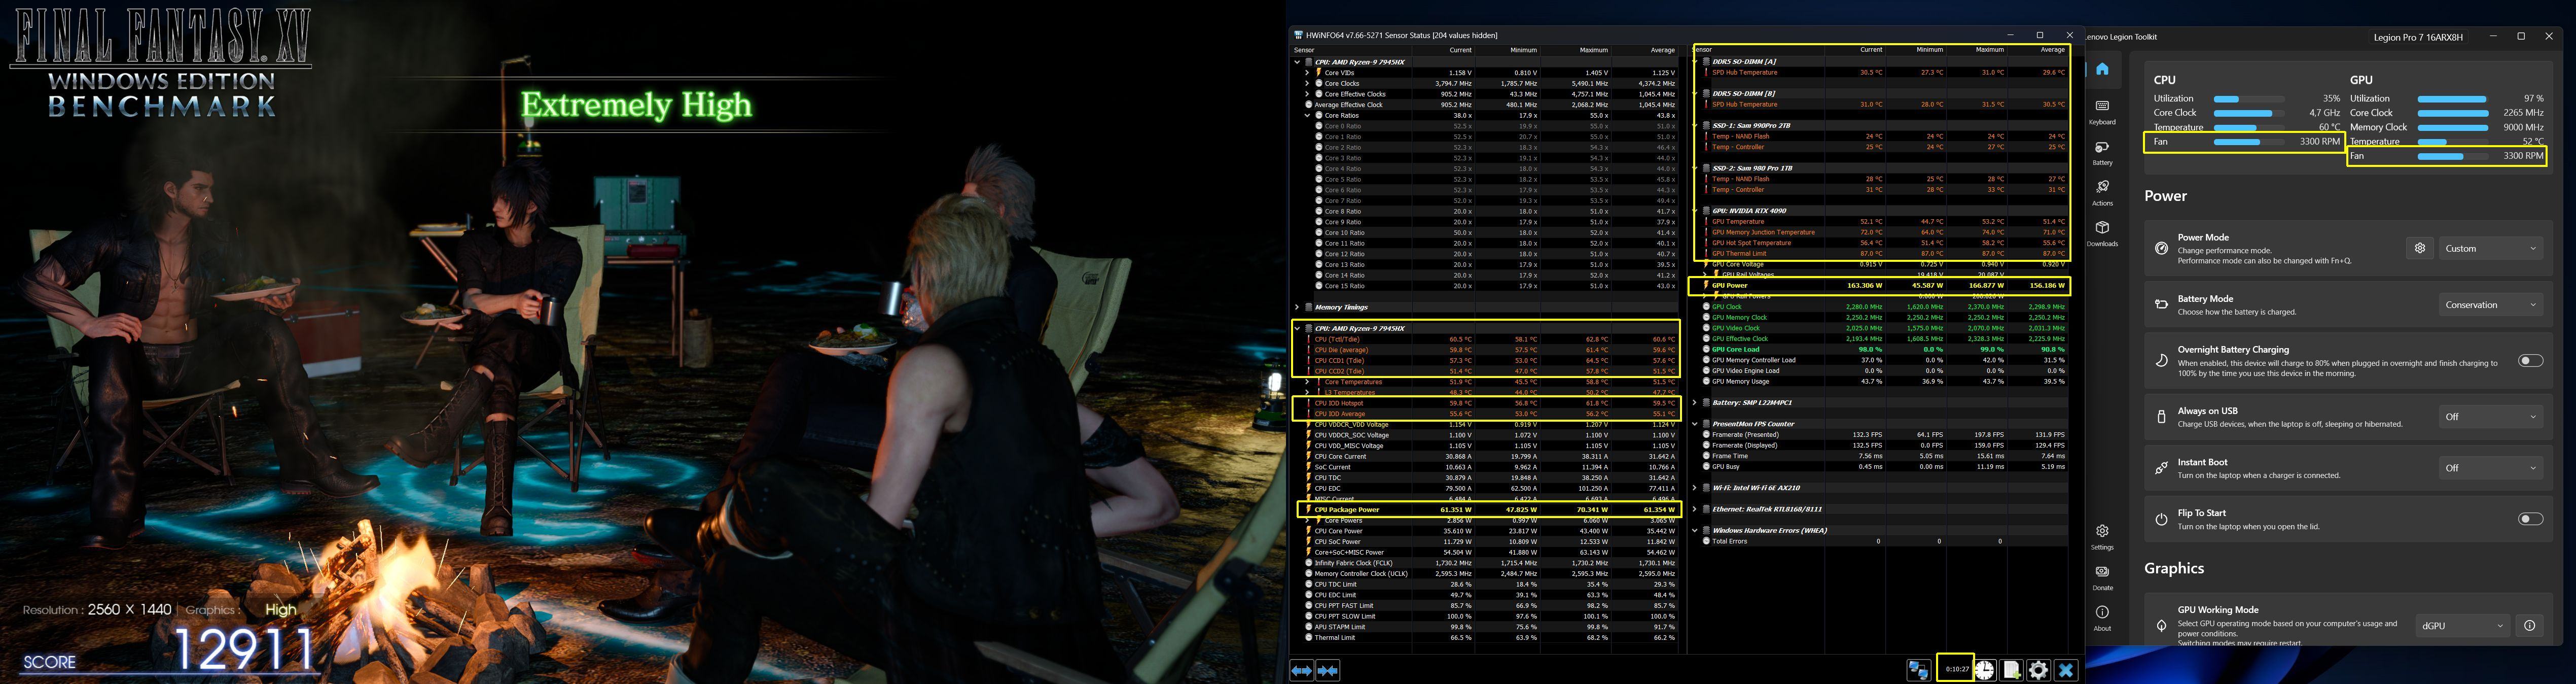Click GPU Working Mode info icon
This screenshot has height=684, width=2576.
click(2529, 625)
